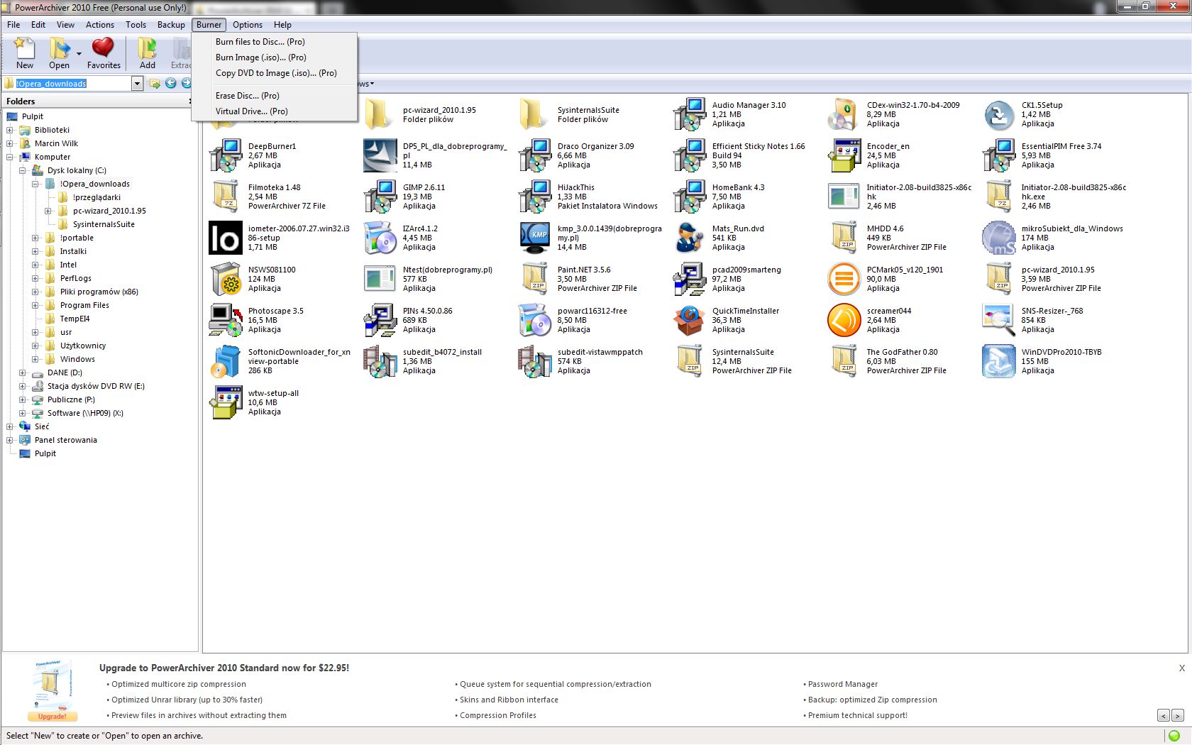The height and width of the screenshot is (745, 1192).
Task: Select the SNS-Resizer-_768 icon
Action: pyautogui.click(x=999, y=320)
